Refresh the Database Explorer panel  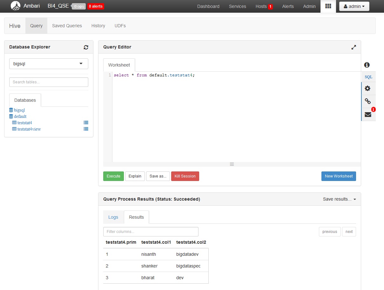(86, 47)
